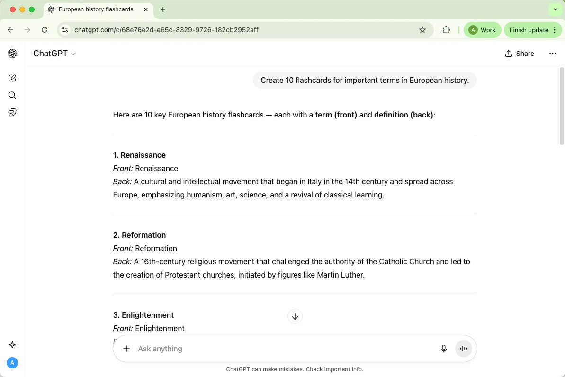Open a new browser tab
565x377 pixels.
pos(163,9)
